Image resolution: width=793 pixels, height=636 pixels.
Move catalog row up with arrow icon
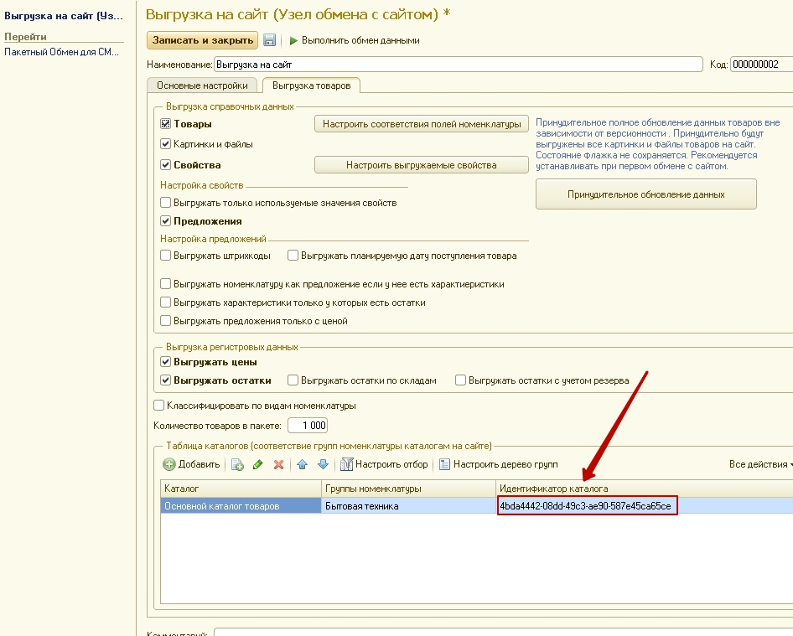point(303,464)
